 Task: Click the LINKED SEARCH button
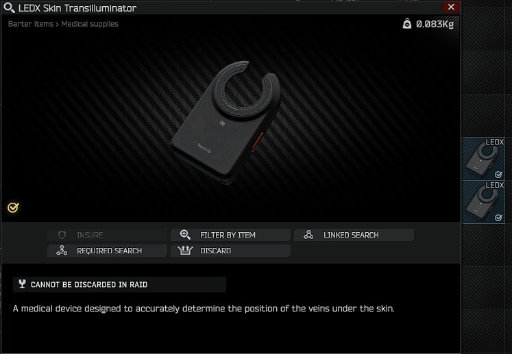coord(354,235)
